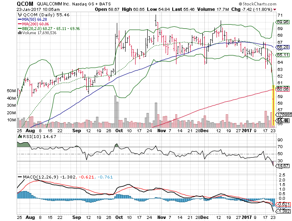Click the 23 date label under the MACD panel
This screenshot has height=221, width=292.
(273, 217)
